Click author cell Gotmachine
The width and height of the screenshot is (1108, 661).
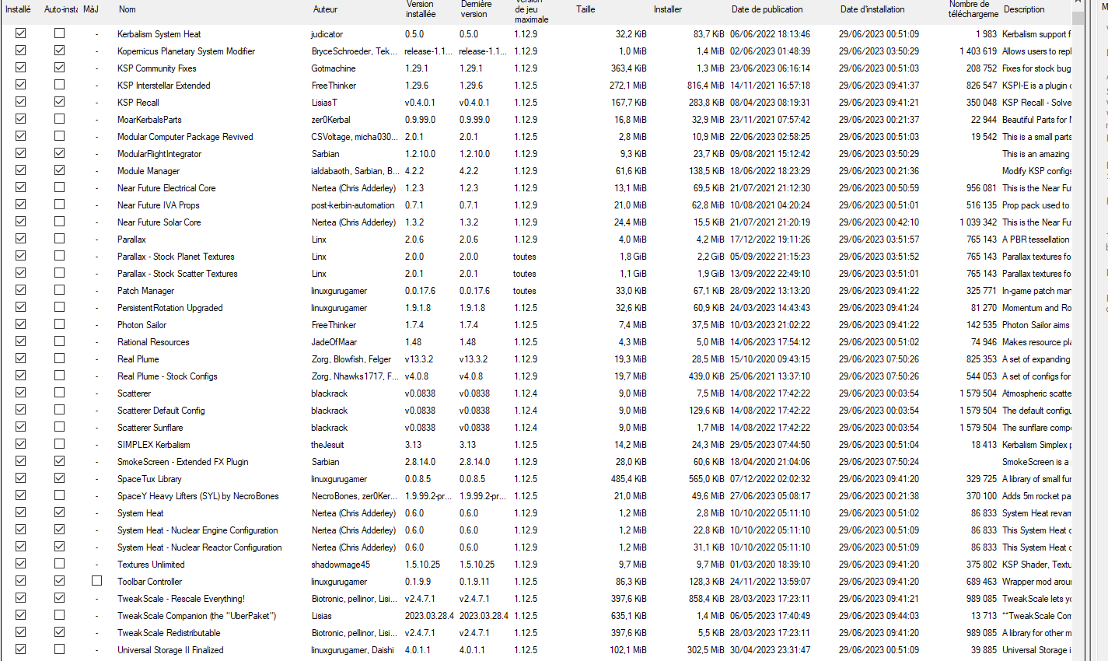333,68
